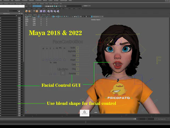Click the Lip-Sync square control box
170x128 pixels.
[63, 73]
